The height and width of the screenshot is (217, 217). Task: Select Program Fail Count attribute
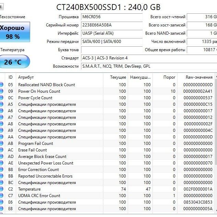[x=36, y=144]
